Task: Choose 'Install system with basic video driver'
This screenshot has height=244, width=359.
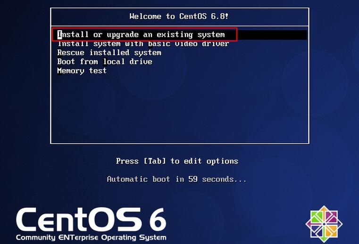Action: (143, 44)
